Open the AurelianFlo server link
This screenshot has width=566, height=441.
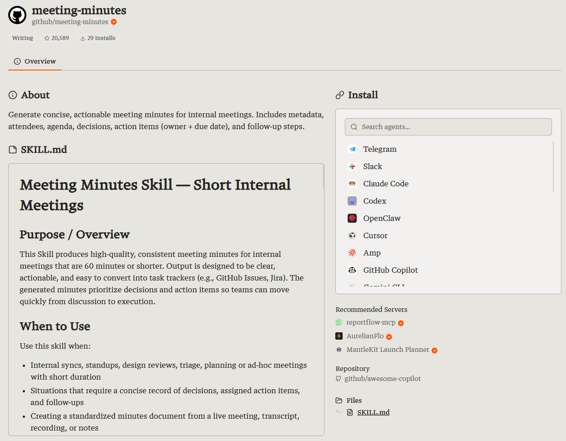(x=365, y=336)
